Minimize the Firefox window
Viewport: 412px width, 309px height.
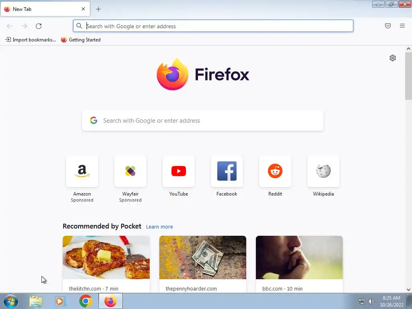click(378, 4)
